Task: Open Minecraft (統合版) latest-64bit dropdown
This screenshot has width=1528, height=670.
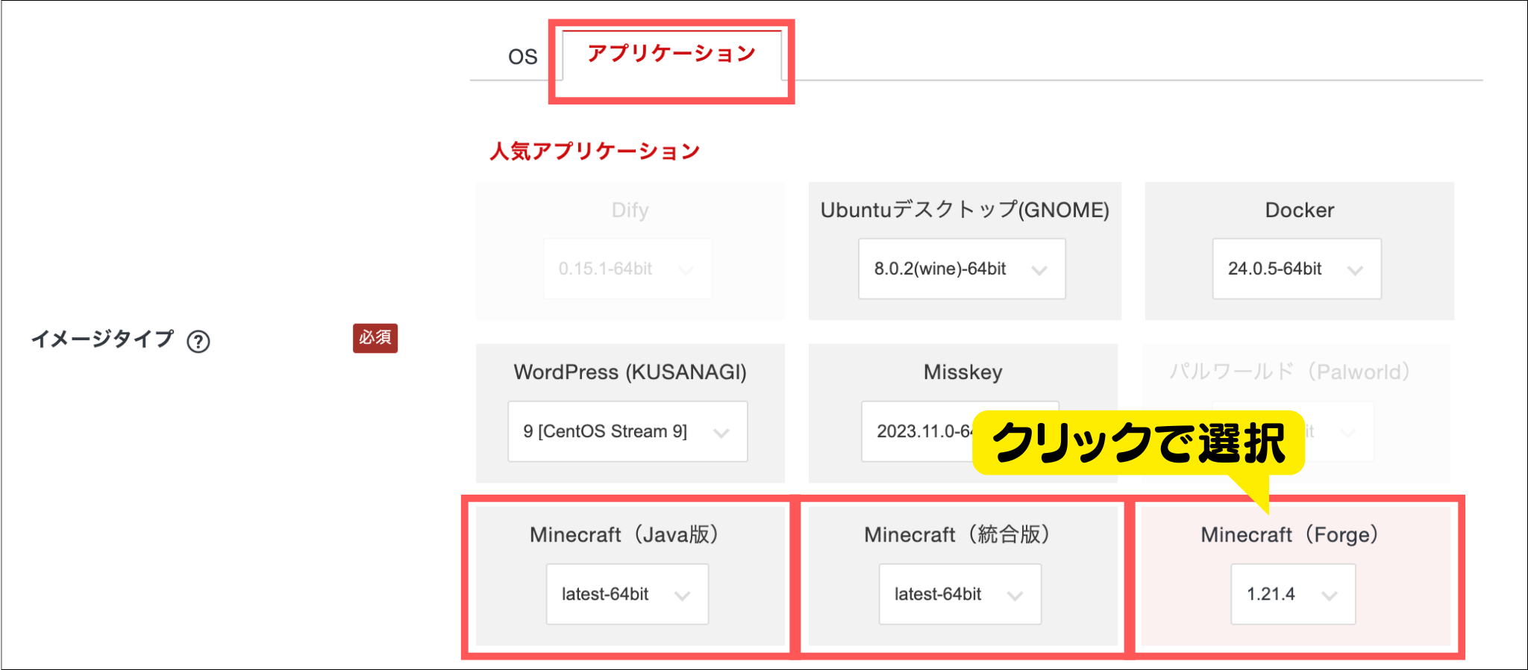Action: 960,594
